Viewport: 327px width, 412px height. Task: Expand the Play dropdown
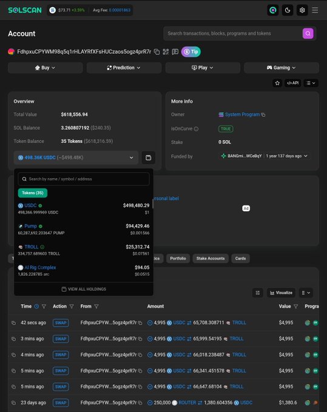click(x=203, y=68)
